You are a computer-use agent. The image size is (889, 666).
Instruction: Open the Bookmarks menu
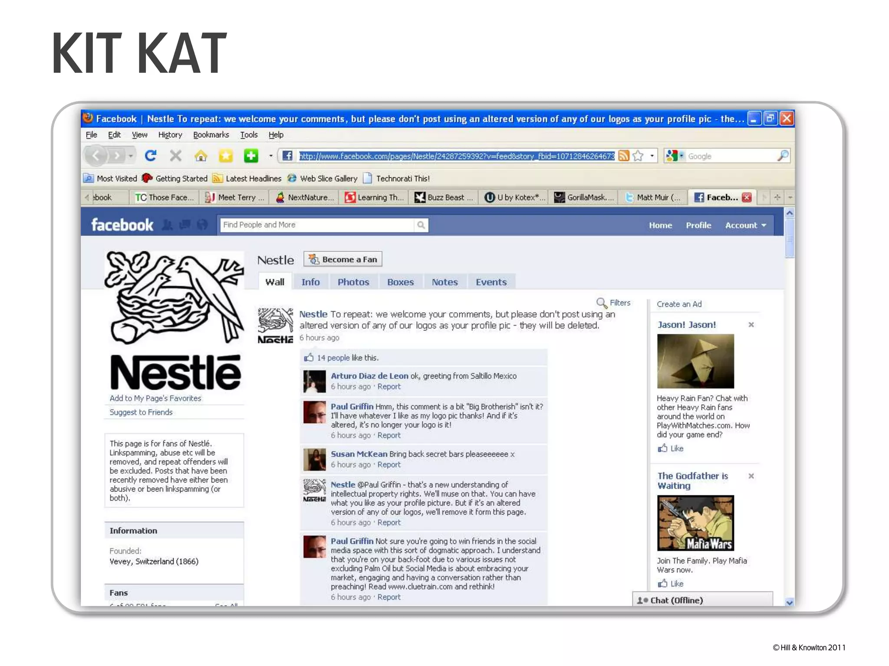(211, 135)
